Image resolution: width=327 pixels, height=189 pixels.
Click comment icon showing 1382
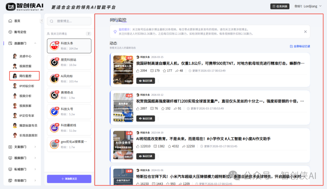pyautogui.click(x=155, y=146)
